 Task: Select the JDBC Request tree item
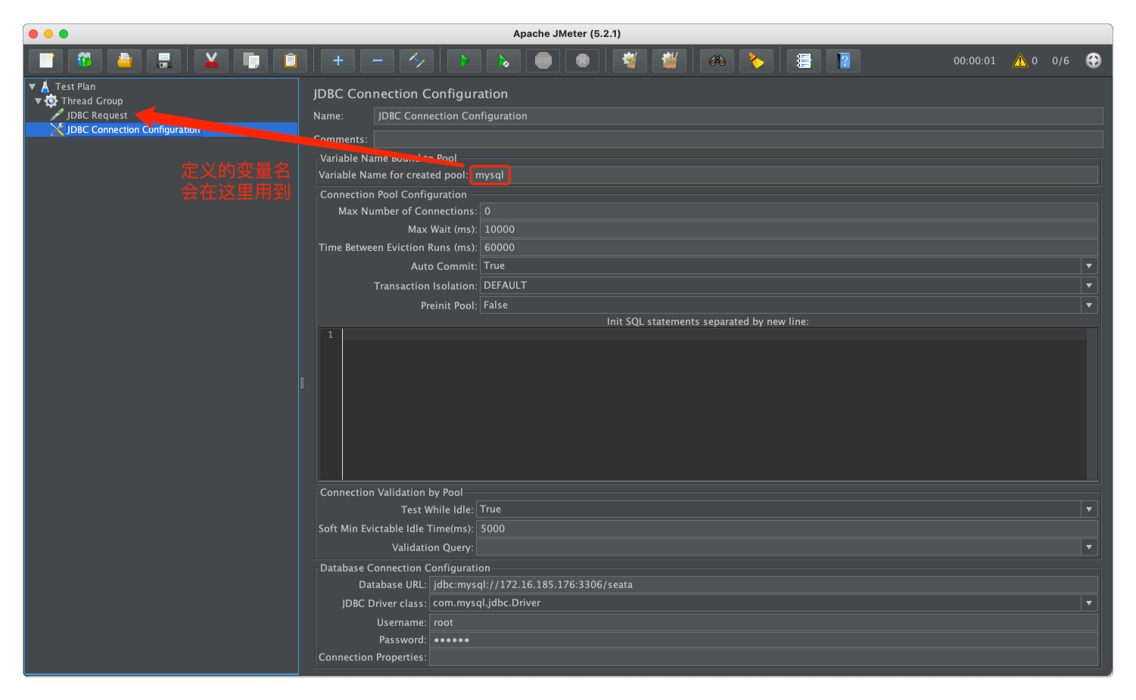tap(97, 115)
